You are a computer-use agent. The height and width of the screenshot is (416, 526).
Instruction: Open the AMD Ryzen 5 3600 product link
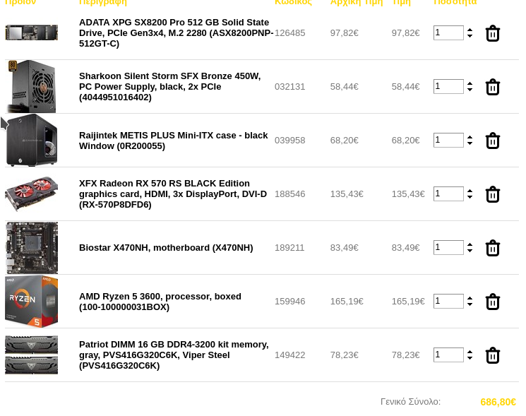tap(160, 302)
